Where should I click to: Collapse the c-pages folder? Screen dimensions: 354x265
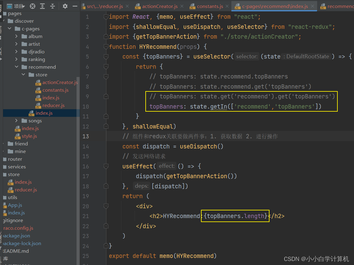point(10,29)
